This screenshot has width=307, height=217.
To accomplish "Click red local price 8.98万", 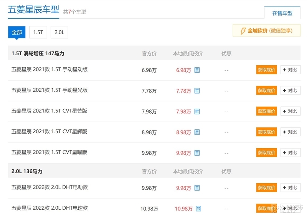I will [183, 133].
